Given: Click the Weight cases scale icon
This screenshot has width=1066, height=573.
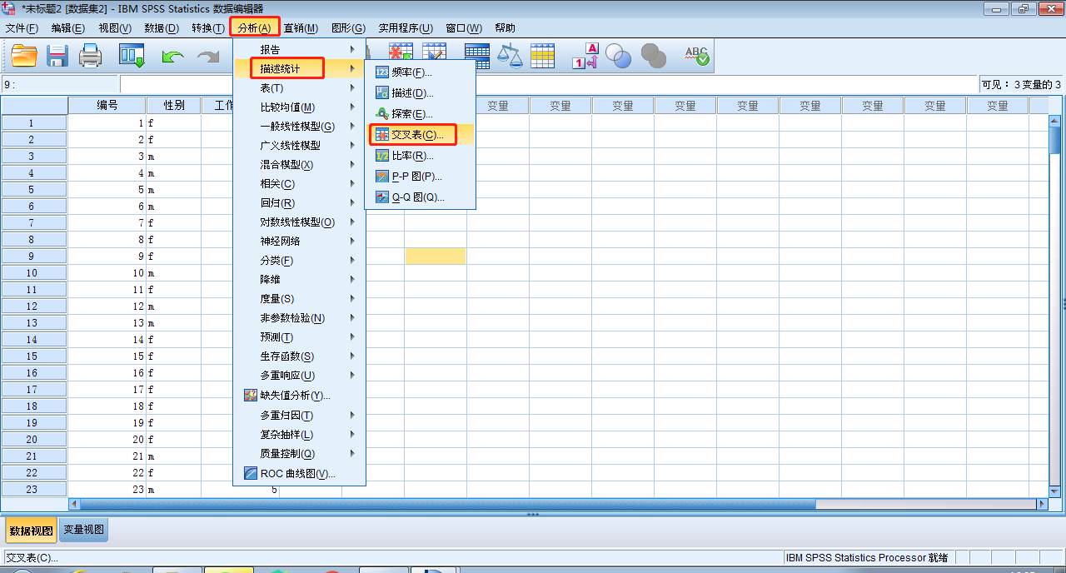Looking at the screenshot, I should click(x=510, y=57).
